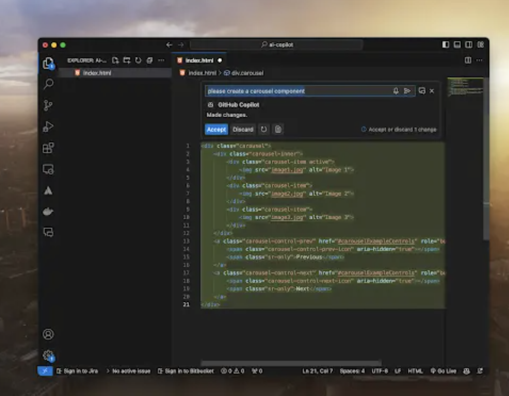Open the Source Control view

pos(48,105)
